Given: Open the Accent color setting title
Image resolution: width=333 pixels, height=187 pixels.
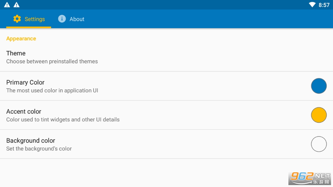Looking at the screenshot, I should 24,111.
